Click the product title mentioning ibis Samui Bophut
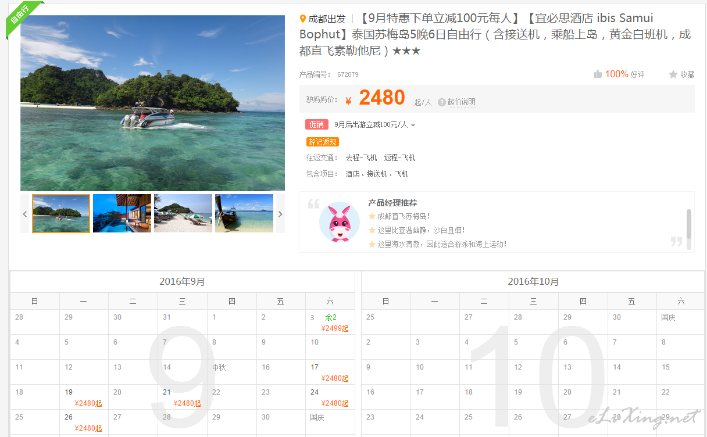The image size is (707, 437). [x=495, y=34]
